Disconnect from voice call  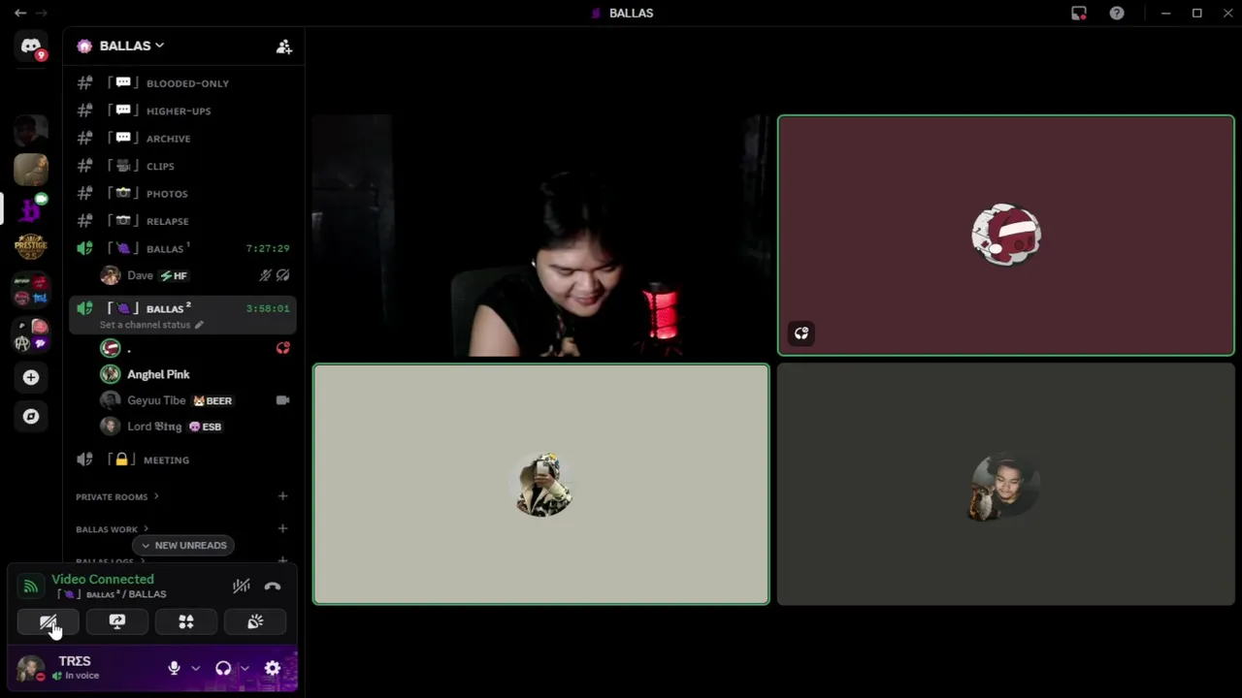[x=273, y=586]
